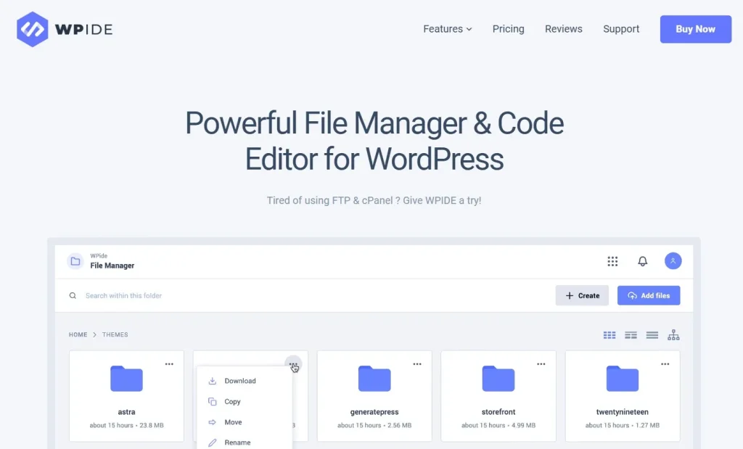
Task: Click the Add files button
Action: (x=649, y=295)
